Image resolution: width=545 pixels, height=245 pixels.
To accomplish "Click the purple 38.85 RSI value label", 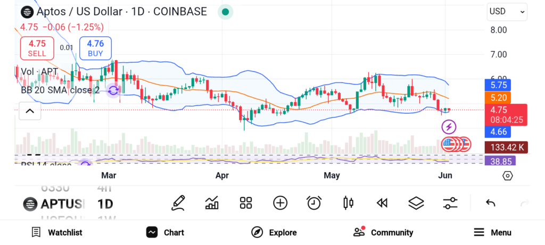I will [x=500, y=161].
